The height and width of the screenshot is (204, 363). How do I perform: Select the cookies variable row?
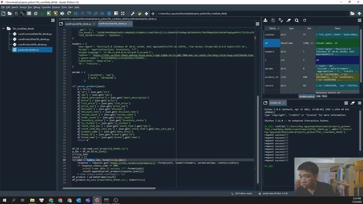coord(311,35)
